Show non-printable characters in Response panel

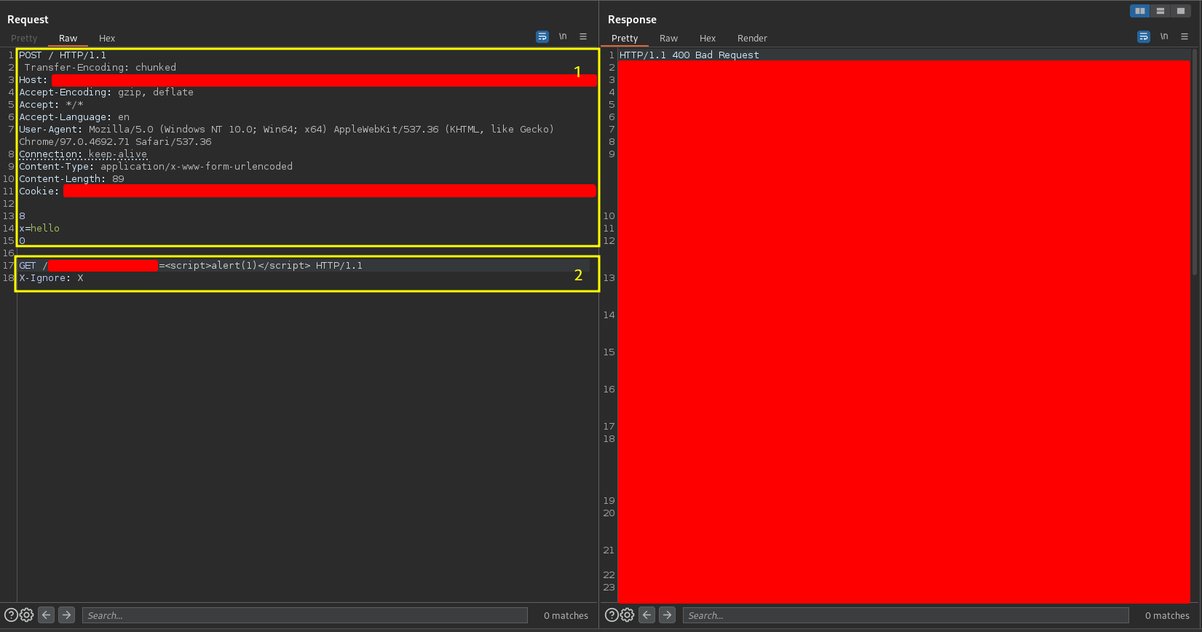(1164, 36)
